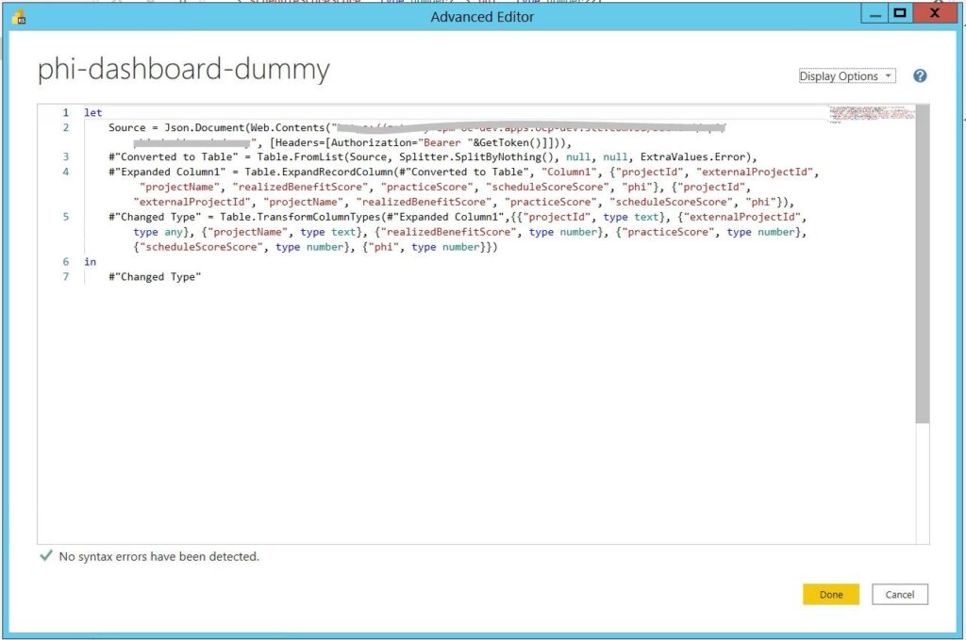Click the green checkmark status icon

[x=46, y=556]
